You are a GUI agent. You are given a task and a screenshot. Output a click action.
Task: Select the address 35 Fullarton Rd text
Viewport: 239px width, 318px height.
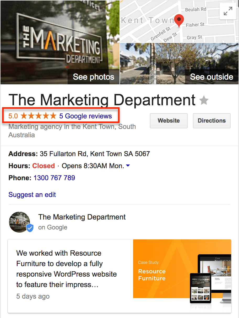click(95, 154)
